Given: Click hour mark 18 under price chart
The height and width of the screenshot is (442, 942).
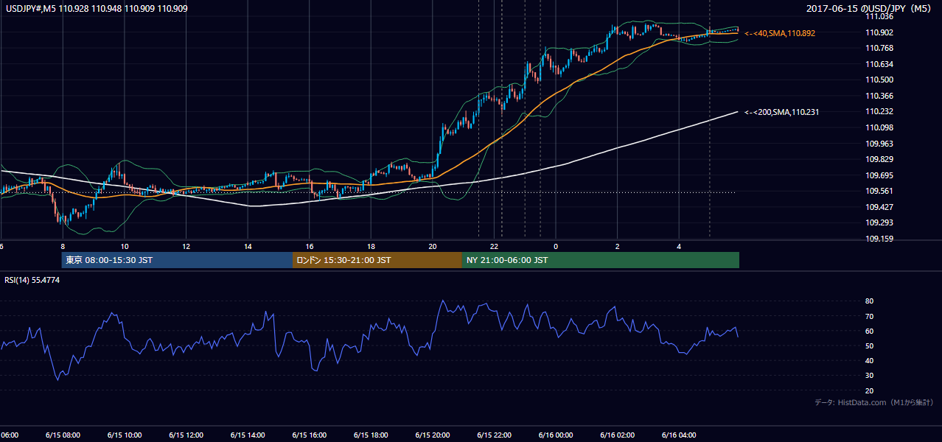Looking at the screenshot, I should point(371,246).
